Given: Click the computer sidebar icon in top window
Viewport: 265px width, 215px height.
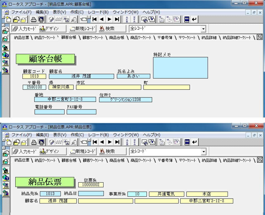Looking at the screenshot, I should 5,63.
